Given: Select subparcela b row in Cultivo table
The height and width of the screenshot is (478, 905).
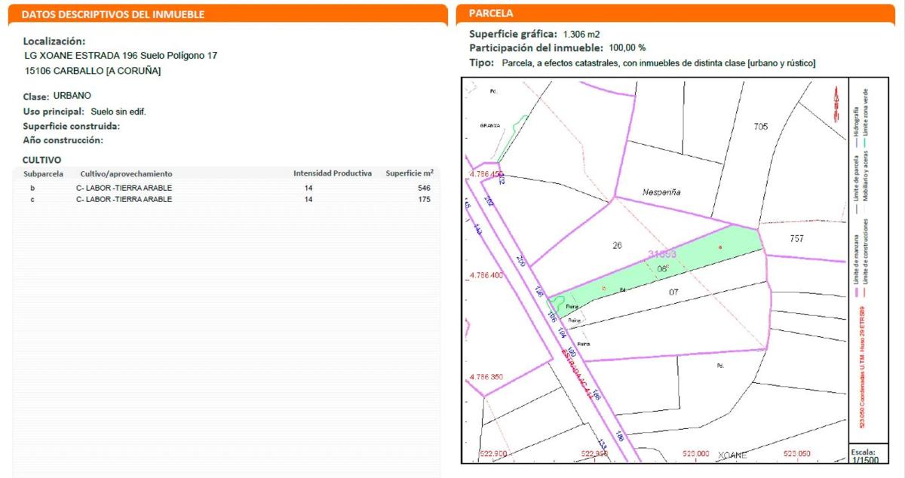Looking at the screenshot, I should pos(226,188).
